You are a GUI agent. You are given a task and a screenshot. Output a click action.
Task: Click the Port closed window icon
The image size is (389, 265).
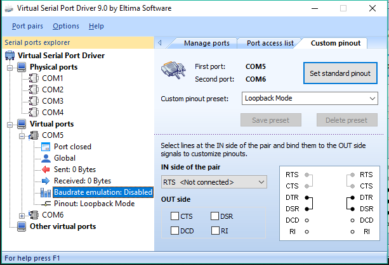point(46,147)
